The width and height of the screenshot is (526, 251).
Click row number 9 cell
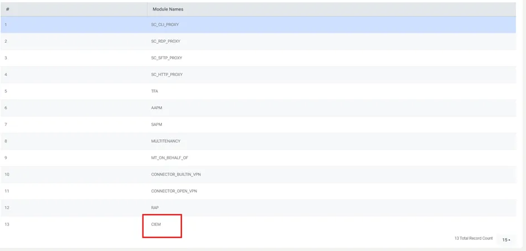pos(74,158)
